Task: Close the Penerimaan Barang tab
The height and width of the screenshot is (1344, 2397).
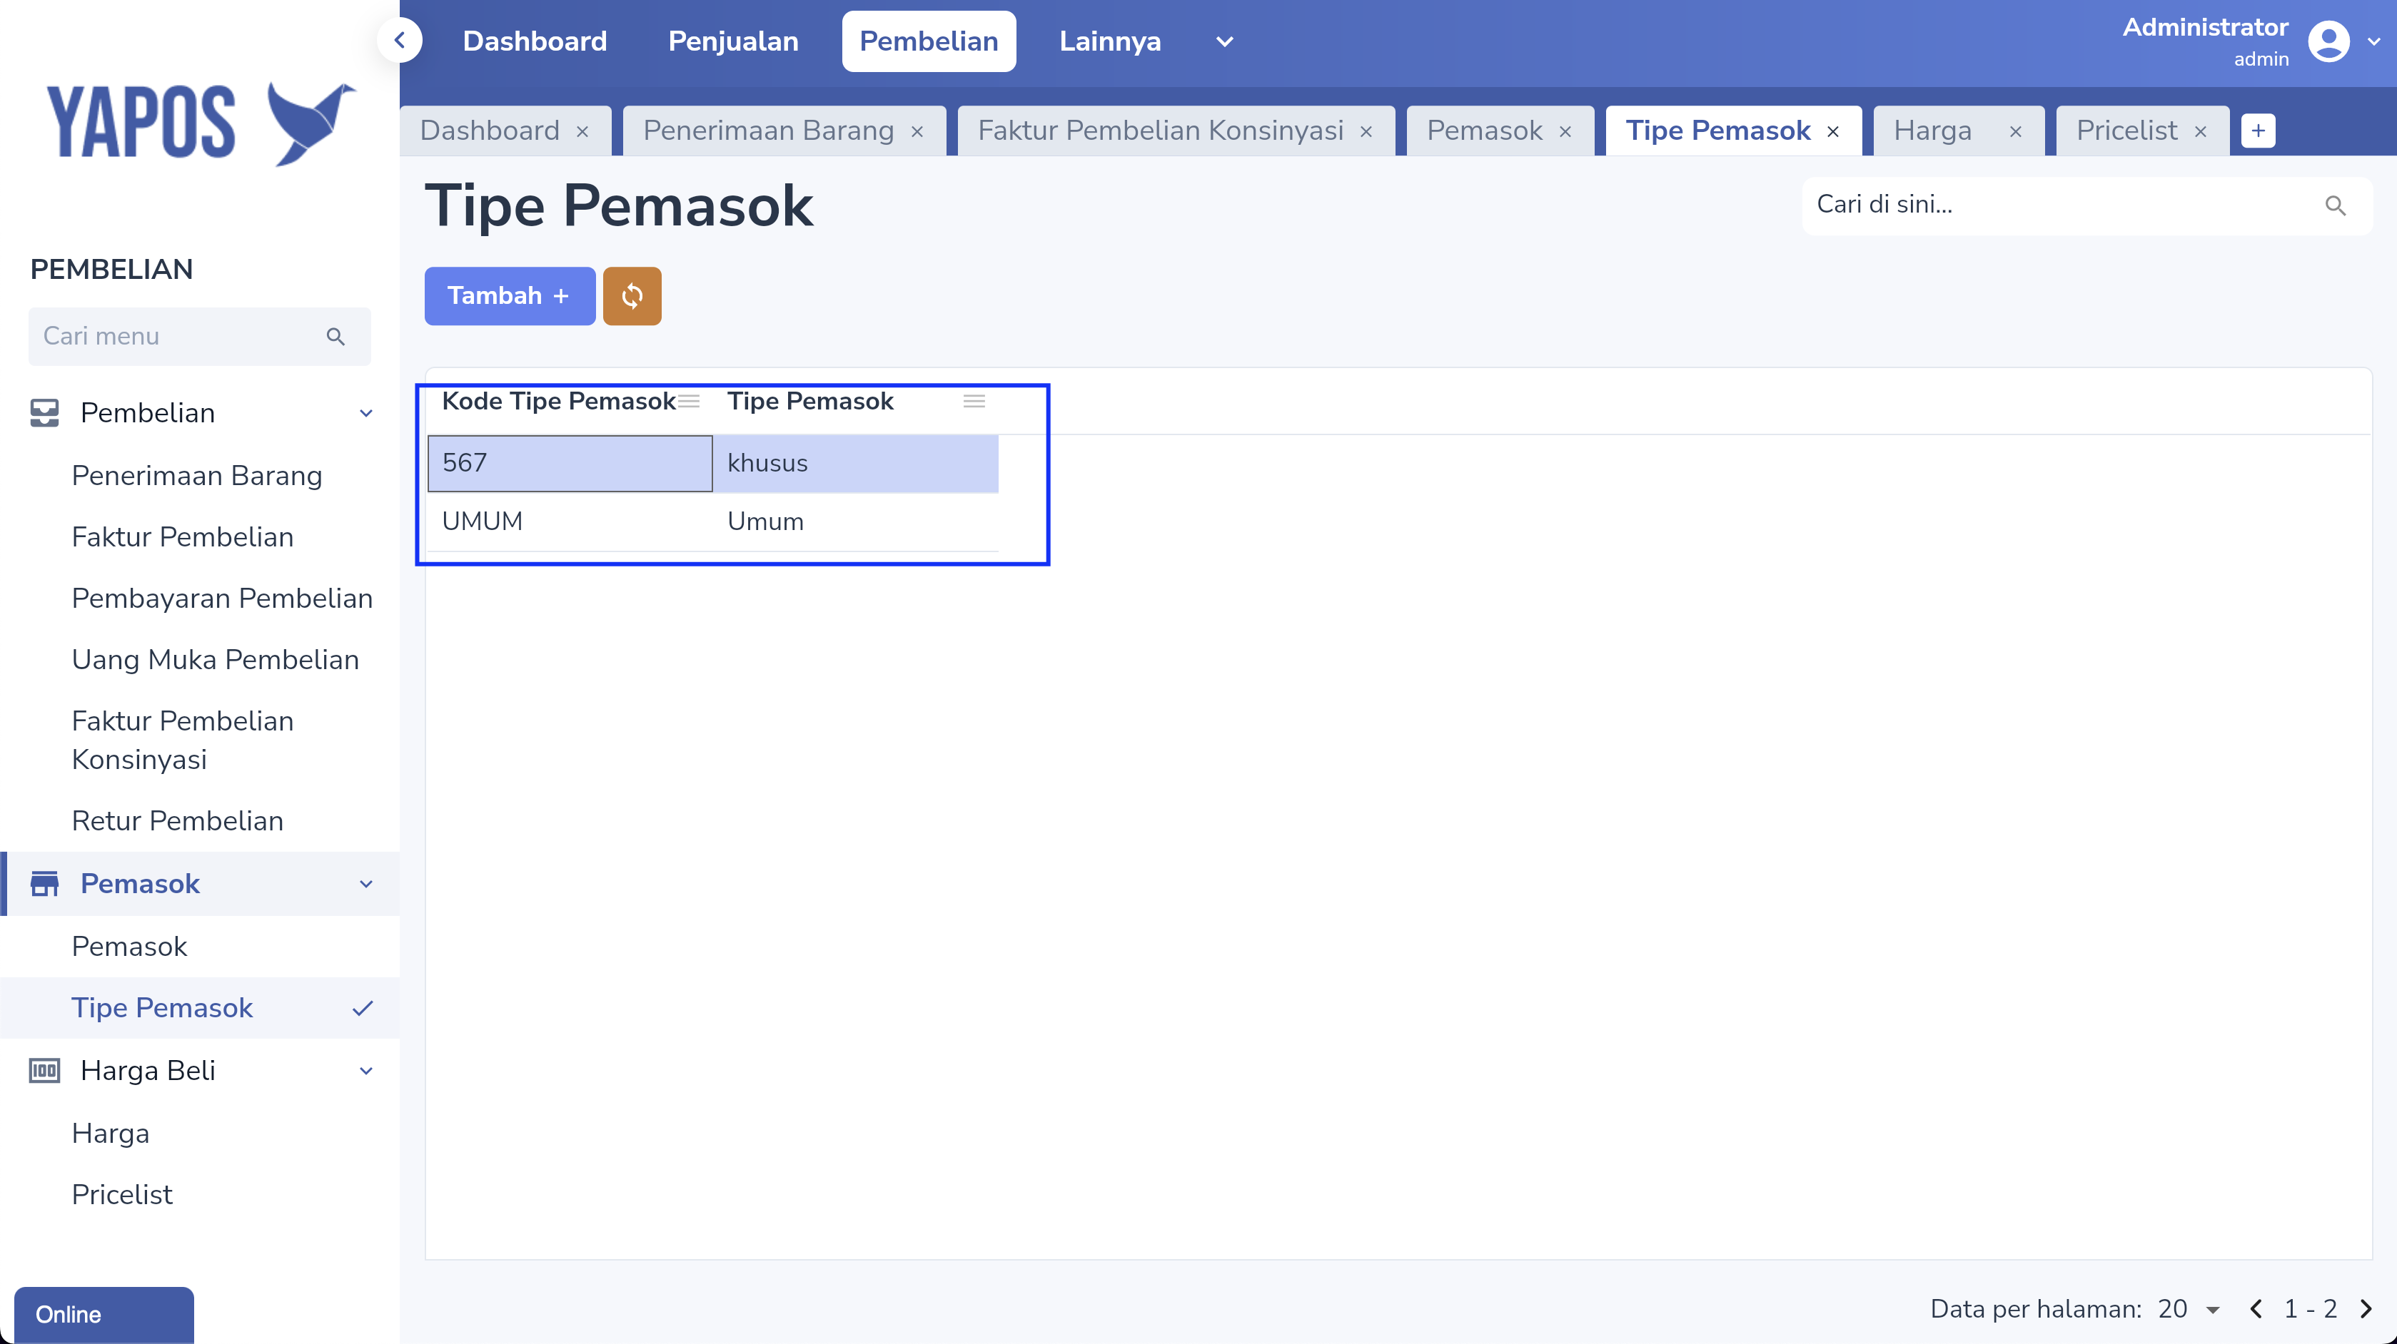Action: tap(917, 132)
